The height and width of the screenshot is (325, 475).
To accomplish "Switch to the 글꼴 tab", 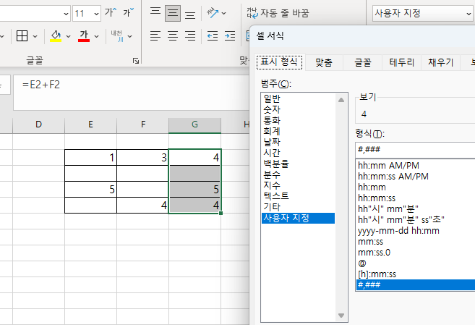I will (x=363, y=62).
